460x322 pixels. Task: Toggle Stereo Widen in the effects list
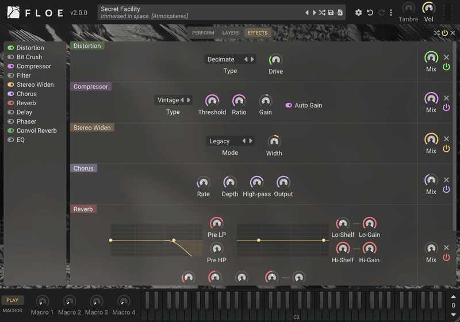(10, 85)
